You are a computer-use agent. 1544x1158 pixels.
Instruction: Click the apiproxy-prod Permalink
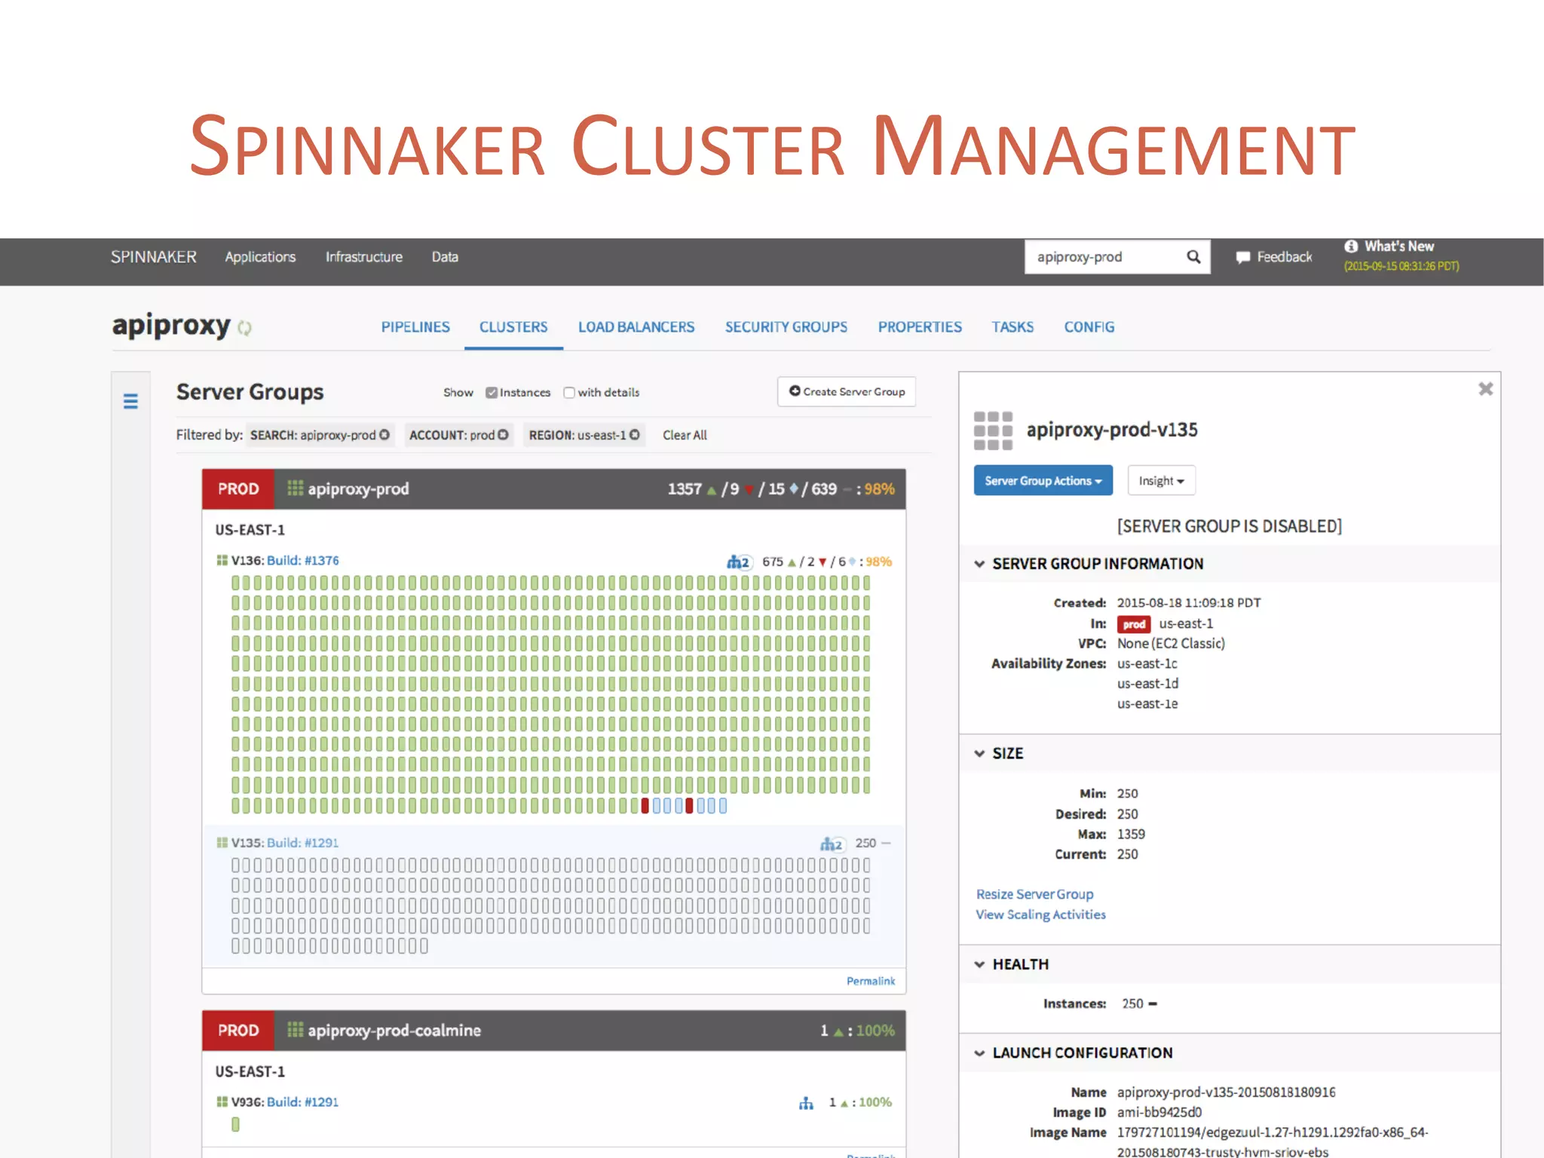[x=871, y=981]
